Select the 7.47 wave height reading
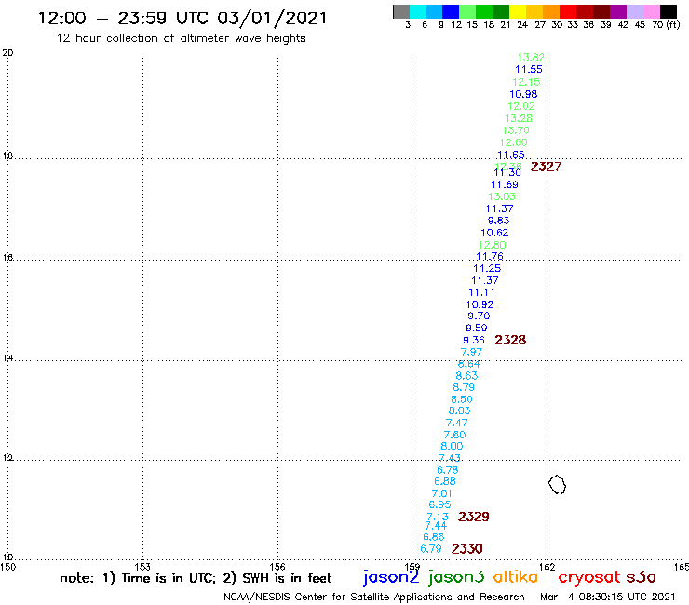The image size is (689, 605). 456,423
